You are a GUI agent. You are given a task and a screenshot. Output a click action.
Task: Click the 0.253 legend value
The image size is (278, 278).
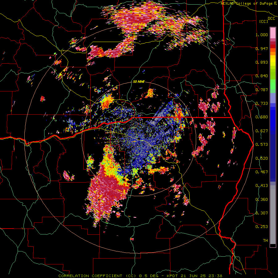pos(262,227)
